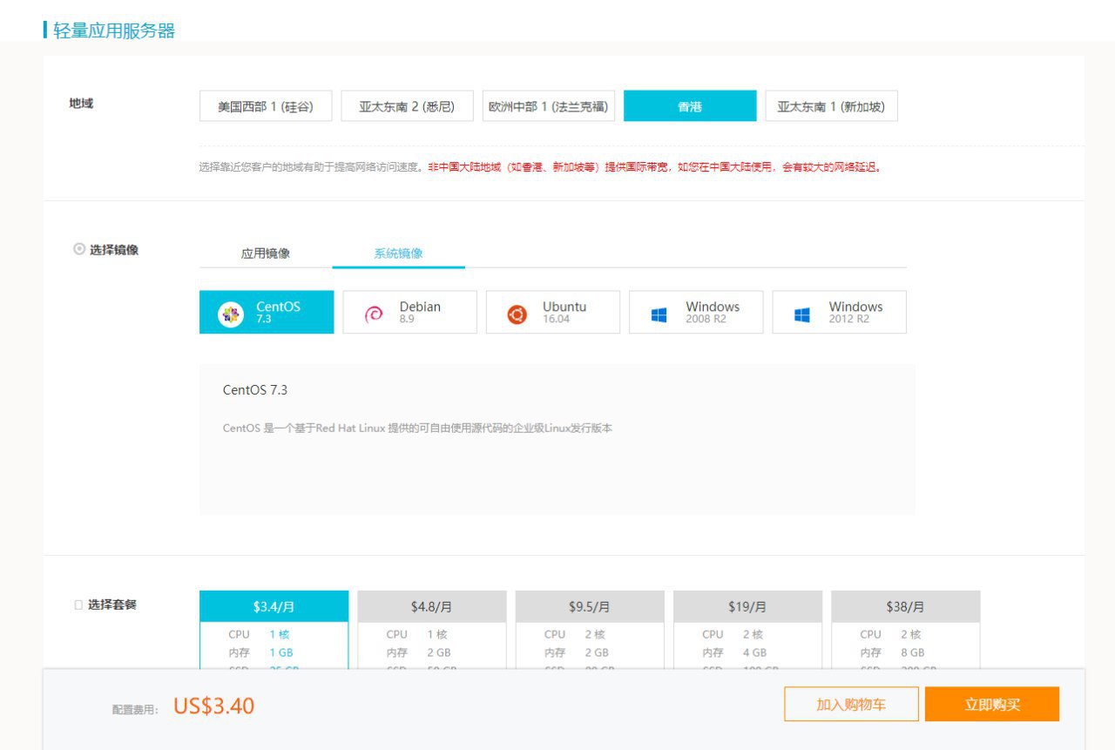
Task: Open the 系统镜像 tab
Action: [398, 253]
